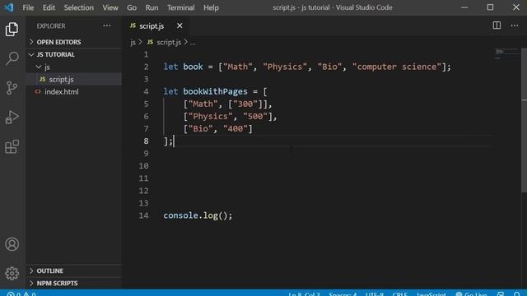The width and height of the screenshot is (527, 296).
Task: Close the script.js tab
Action: 180,25
